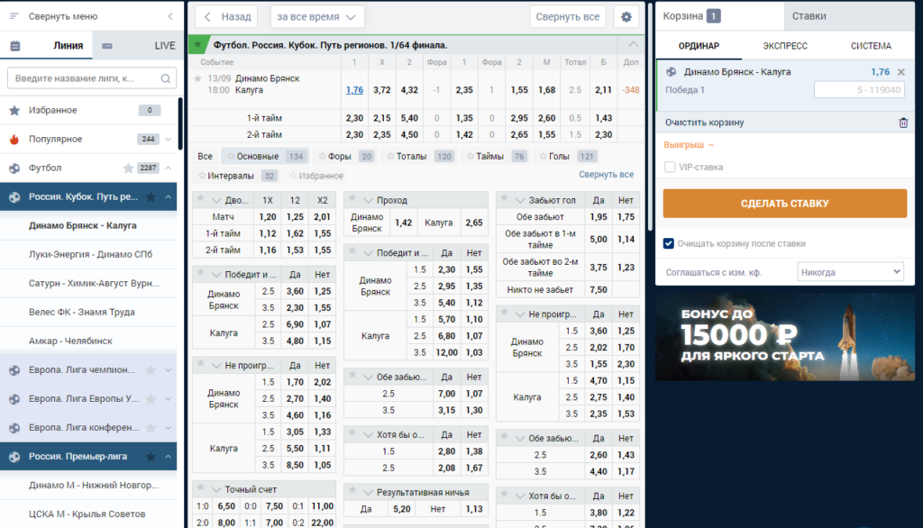Open Луки-Энергия - Динамо СПб match
The width and height of the screenshot is (923, 528).
(90, 254)
